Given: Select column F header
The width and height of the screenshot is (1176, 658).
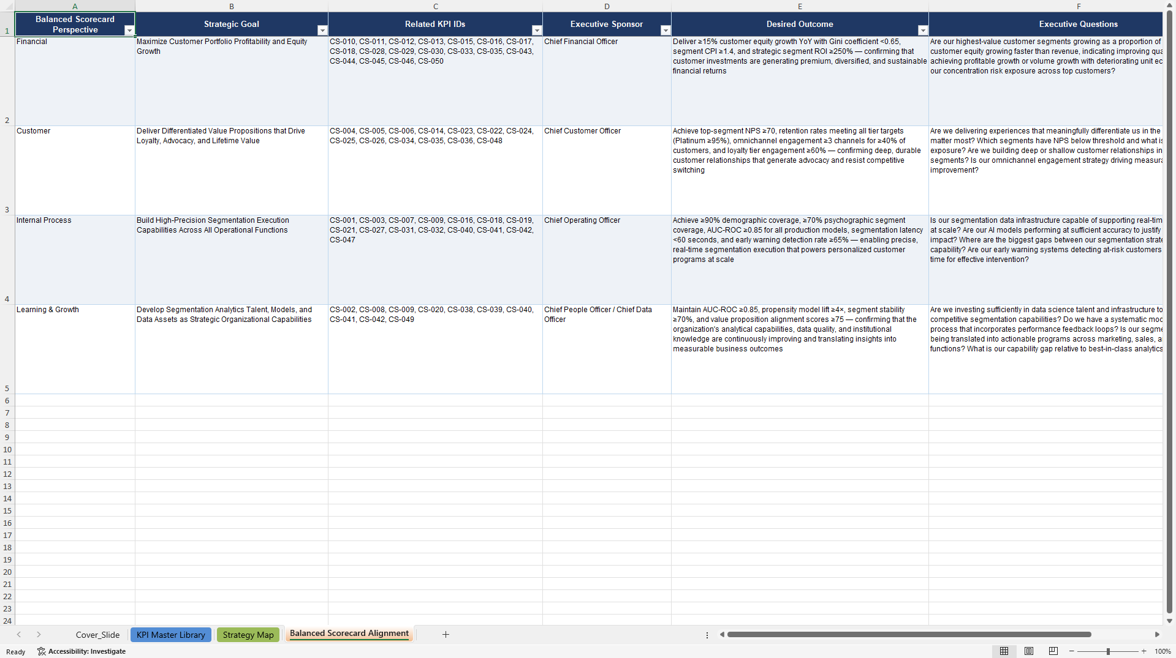Looking at the screenshot, I should tap(1045, 6).
